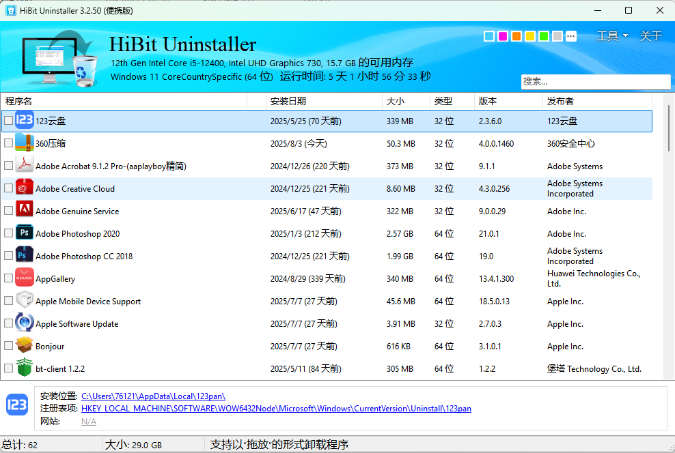Click the Adobe Genuine Service icon

pyautogui.click(x=24, y=210)
